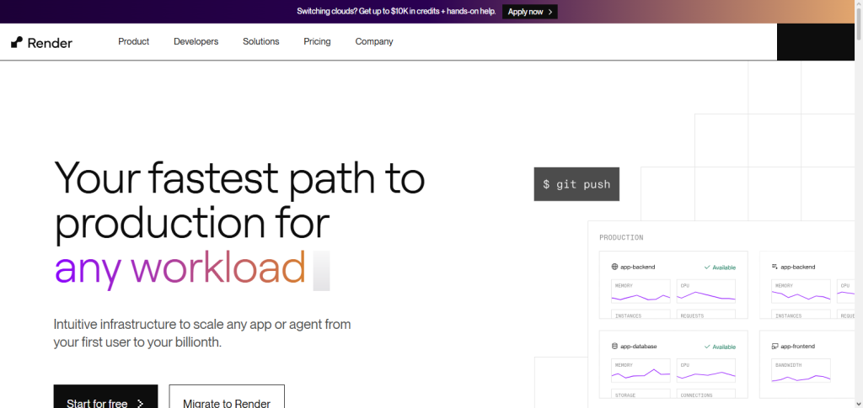Click the worker icon beside second app-backend
Viewport: 863px width, 408px height.
(775, 267)
